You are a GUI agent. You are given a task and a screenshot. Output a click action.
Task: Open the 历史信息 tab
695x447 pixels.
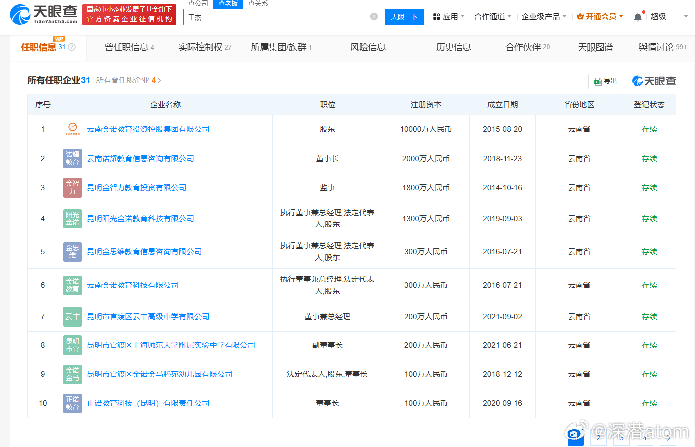click(454, 47)
